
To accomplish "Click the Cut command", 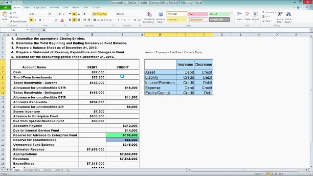I will [13, 13].
